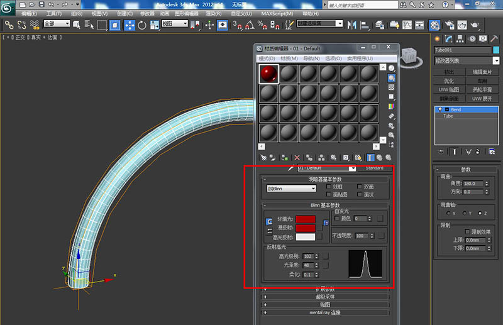Viewport: 503px width, 325px height.
Task: Click the red X reset material icon
Action: tap(297, 157)
